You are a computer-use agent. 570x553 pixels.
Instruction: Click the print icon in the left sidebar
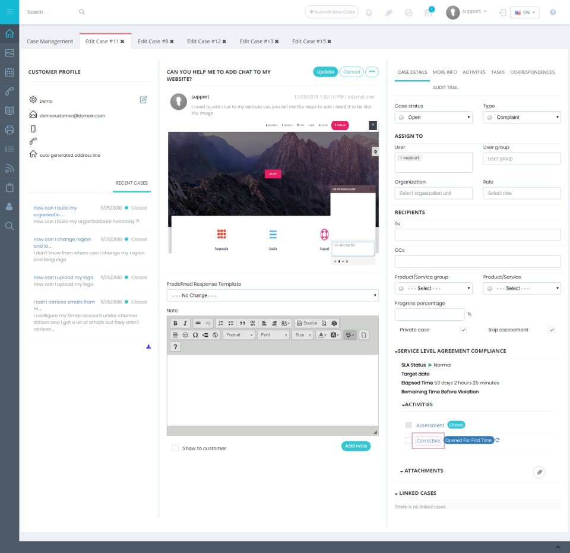(9, 129)
